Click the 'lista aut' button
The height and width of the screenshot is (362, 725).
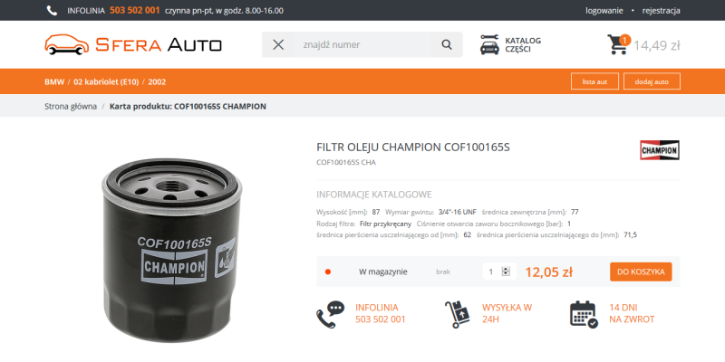[x=594, y=81]
